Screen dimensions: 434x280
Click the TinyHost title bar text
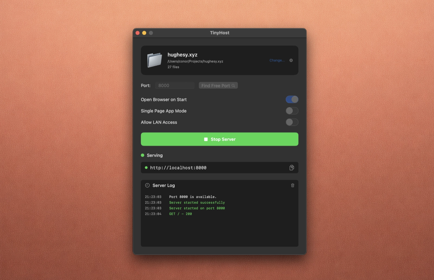tap(219, 33)
